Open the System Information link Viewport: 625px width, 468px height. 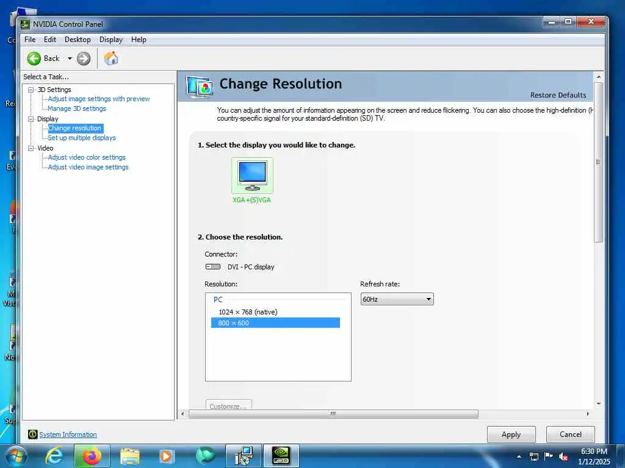[68, 434]
